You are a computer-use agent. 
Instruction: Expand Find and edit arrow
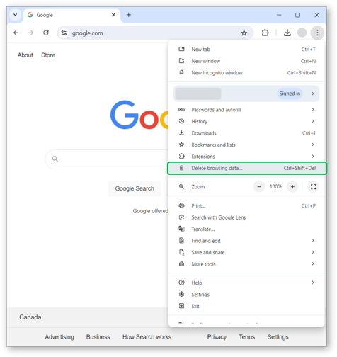pyautogui.click(x=313, y=241)
